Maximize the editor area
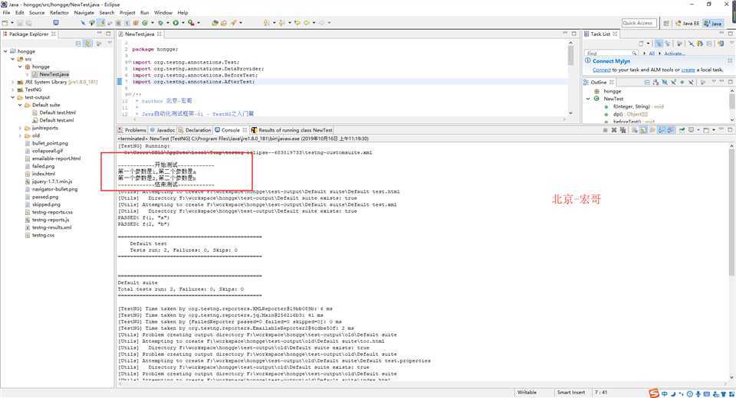 pyautogui.click(x=573, y=34)
